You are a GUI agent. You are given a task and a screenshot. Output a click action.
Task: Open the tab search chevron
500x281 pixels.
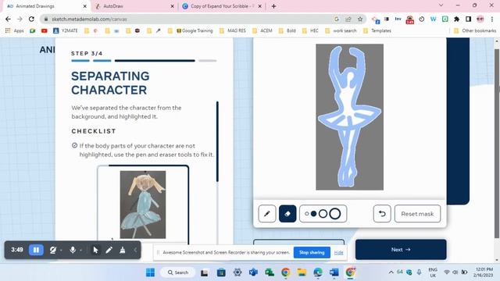(441, 5)
